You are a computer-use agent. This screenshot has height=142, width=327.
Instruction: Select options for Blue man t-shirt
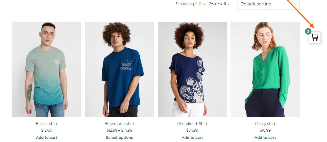(119, 138)
